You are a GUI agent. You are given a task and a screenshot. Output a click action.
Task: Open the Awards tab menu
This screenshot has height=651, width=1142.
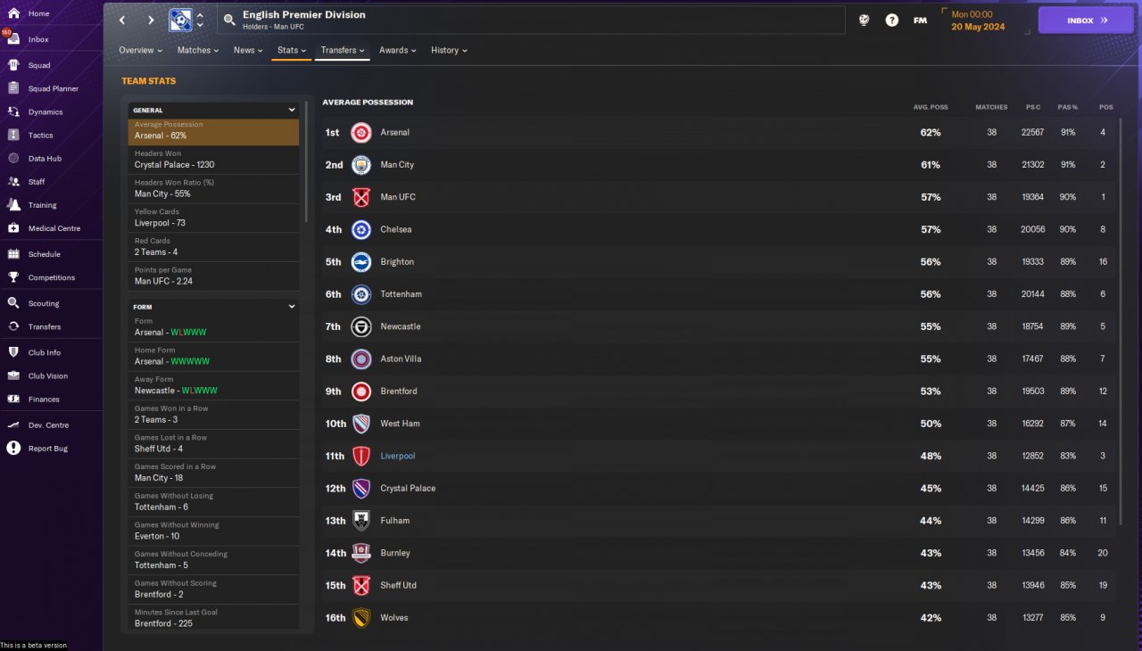pos(397,51)
